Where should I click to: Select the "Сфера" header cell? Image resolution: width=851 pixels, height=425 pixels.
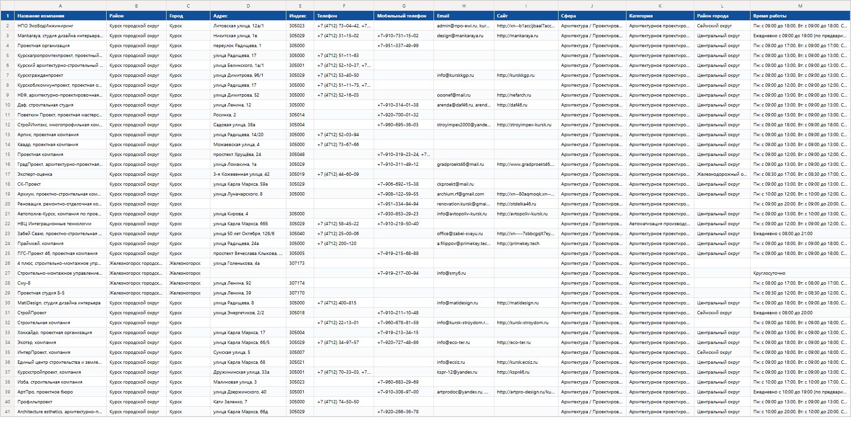592,16
